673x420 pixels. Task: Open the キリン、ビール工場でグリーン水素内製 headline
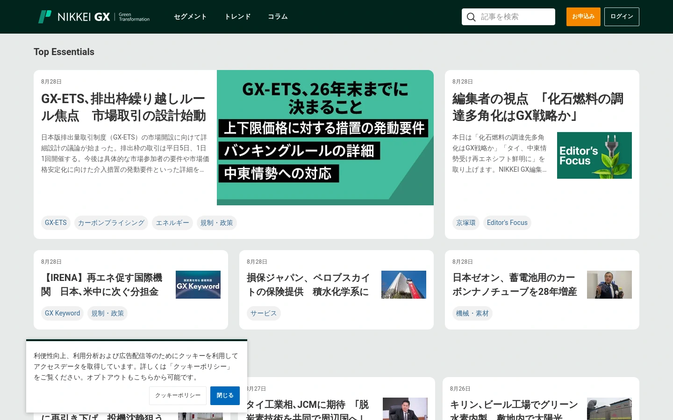pyautogui.click(x=514, y=409)
